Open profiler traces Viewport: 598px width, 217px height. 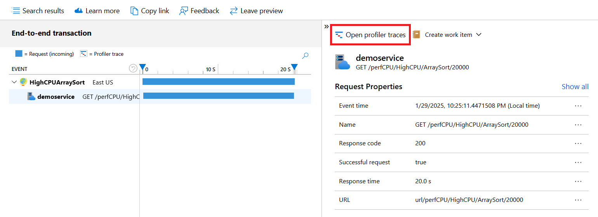[x=370, y=35]
